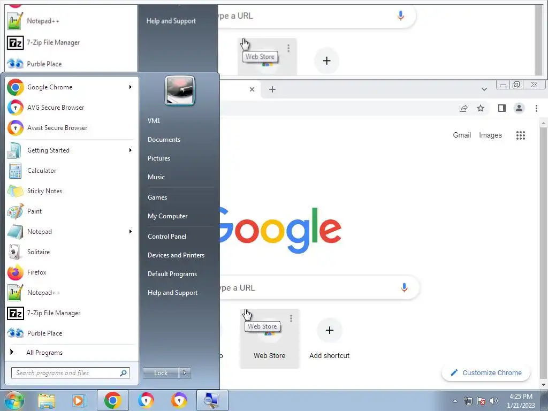Image resolution: width=548 pixels, height=411 pixels.
Task: Launch Avast Secure Browser from Start menu
Action: [72, 127]
